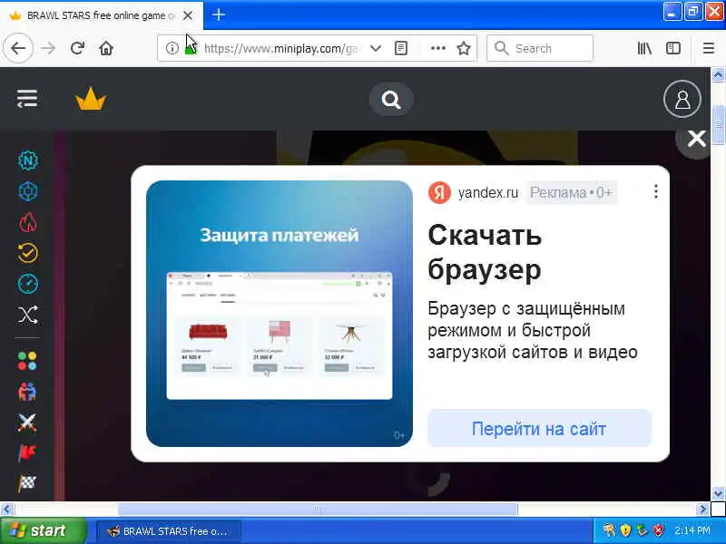This screenshot has width=726, height=544.
Task: Open the Firefox hamburger menu
Action: (709, 48)
